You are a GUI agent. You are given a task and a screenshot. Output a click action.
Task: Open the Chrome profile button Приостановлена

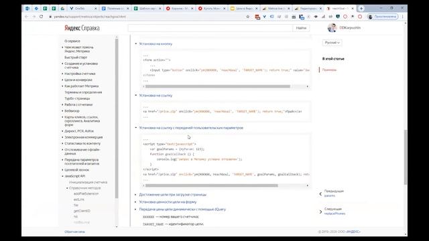(383, 17)
